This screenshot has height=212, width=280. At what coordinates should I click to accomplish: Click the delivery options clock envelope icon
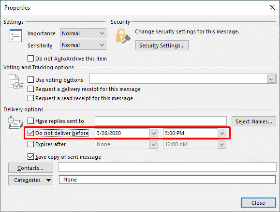point(15,122)
